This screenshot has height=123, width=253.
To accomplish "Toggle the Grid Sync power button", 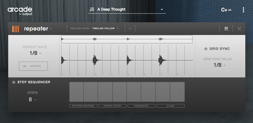I will click(x=206, y=49).
